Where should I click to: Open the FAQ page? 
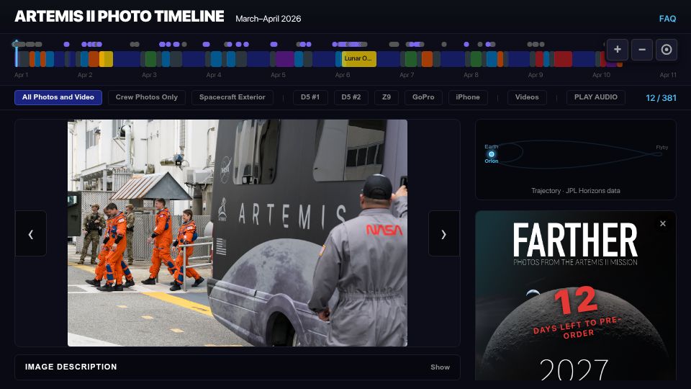(667, 19)
